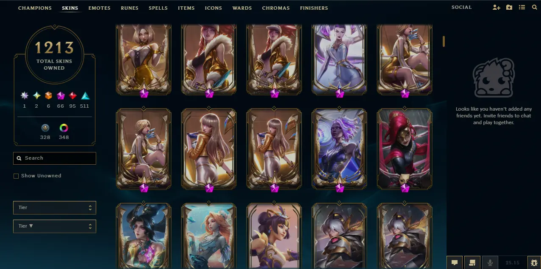Open the new folder icon in social panel
The width and height of the screenshot is (541, 269).
coord(509,8)
